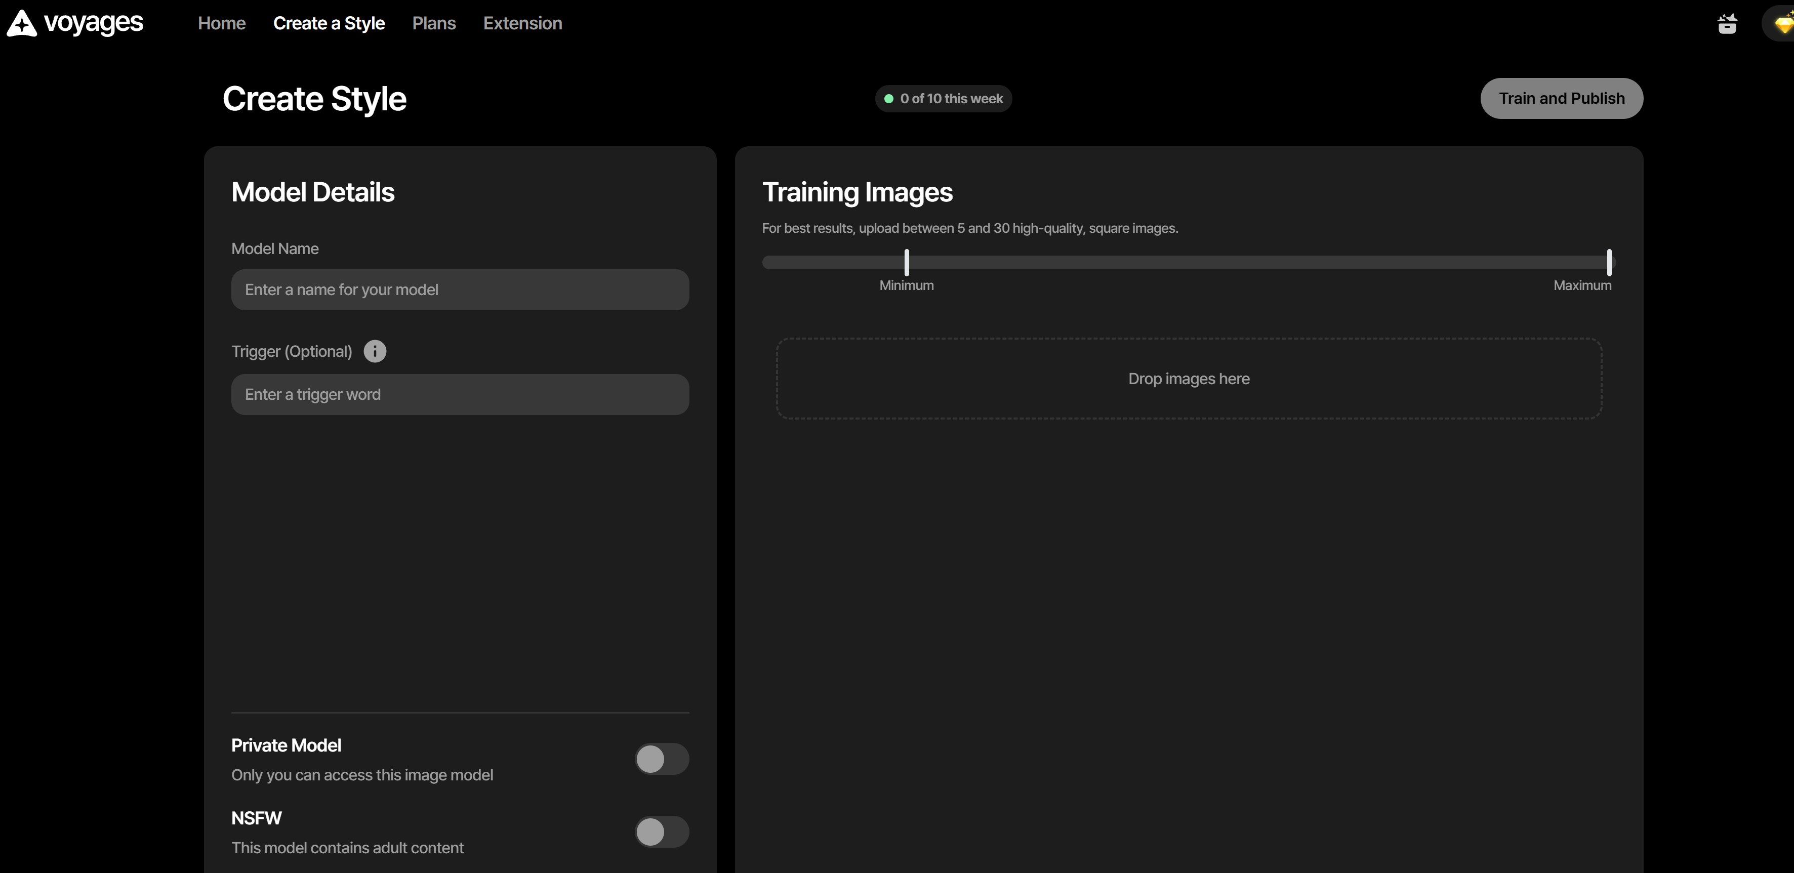Click the green status dot in quota badge
Image resolution: width=1794 pixels, height=873 pixels.
point(888,99)
